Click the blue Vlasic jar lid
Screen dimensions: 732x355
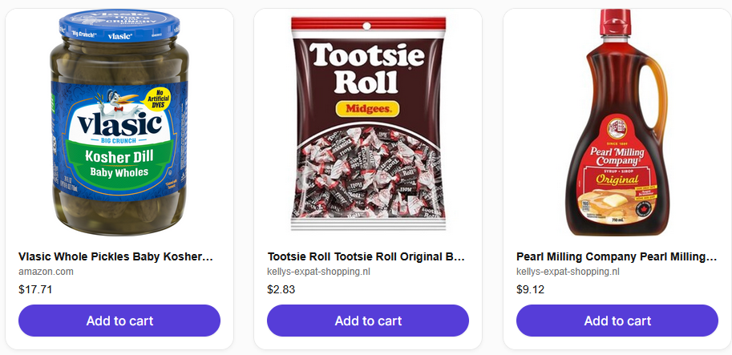pyautogui.click(x=119, y=25)
